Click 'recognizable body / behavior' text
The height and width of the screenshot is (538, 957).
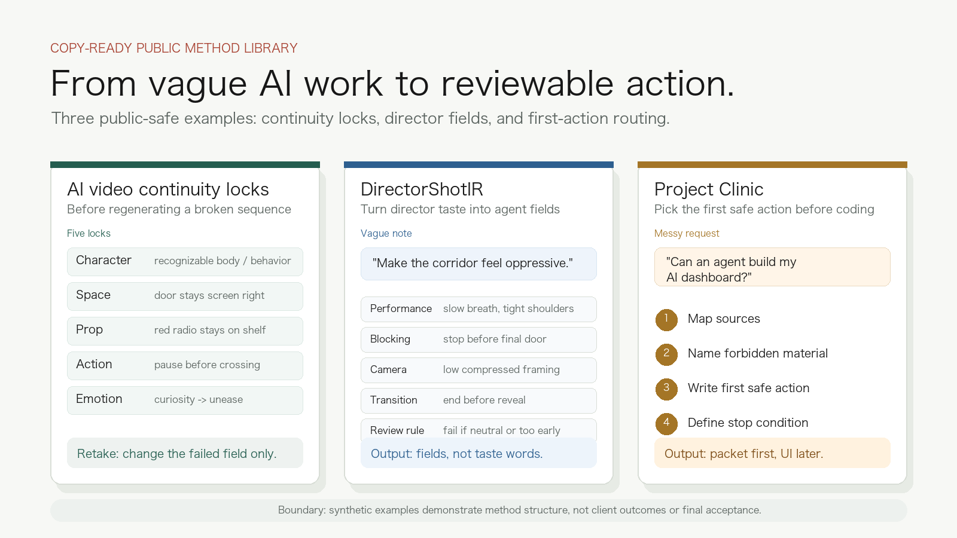pyautogui.click(x=223, y=261)
